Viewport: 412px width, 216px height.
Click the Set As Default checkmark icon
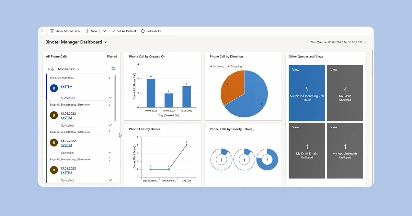coord(113,31)
